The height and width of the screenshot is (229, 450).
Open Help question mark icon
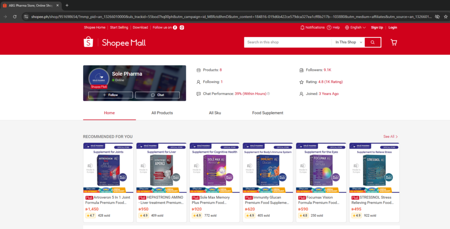coord(329,27)
